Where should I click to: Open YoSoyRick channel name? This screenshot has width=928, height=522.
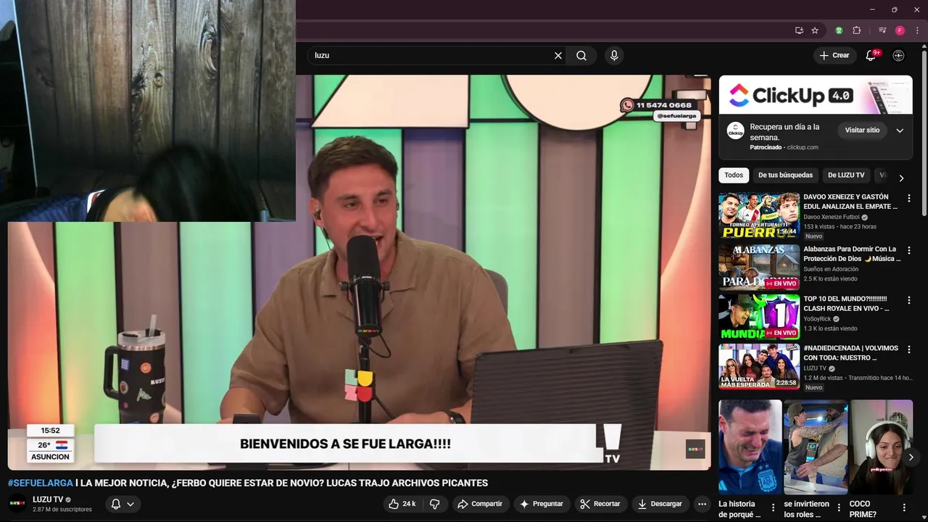tap(817, 319)
